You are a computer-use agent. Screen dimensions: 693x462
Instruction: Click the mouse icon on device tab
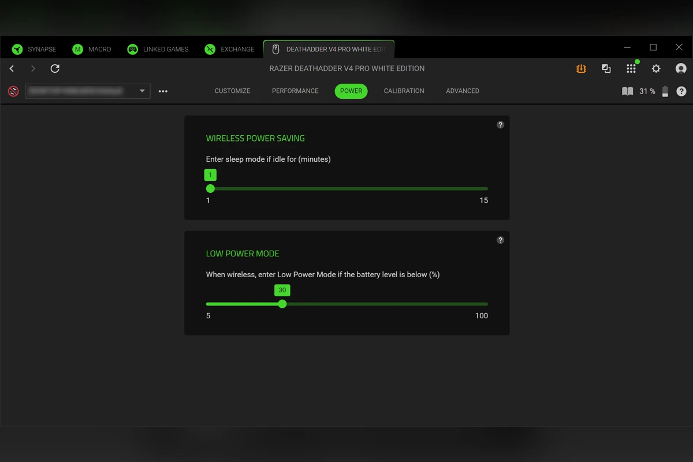point(275,50)
